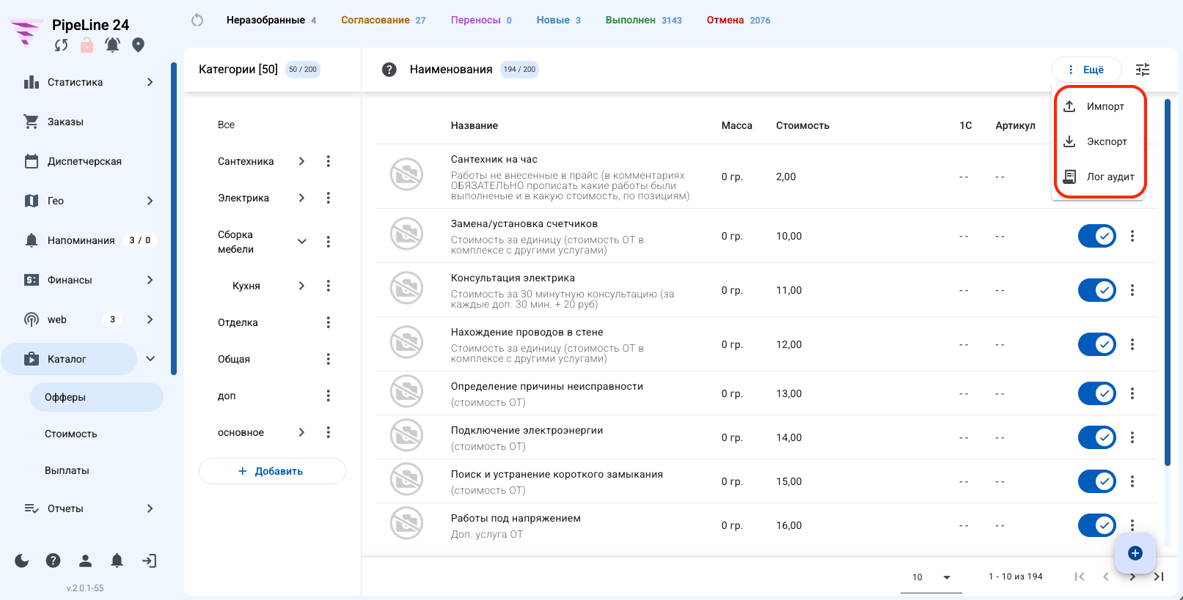The width and height of the screenshot is (1183, 600).
Task: Collapse the Каталог sidebar section
Action: [150, 359]
